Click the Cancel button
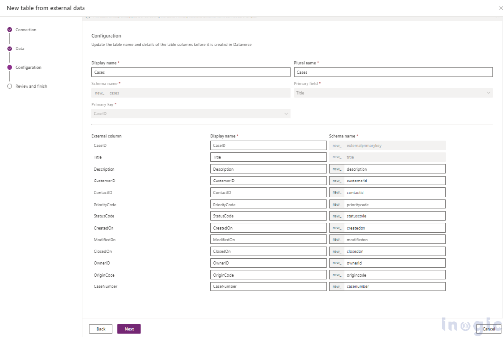 tap(488, 329)
